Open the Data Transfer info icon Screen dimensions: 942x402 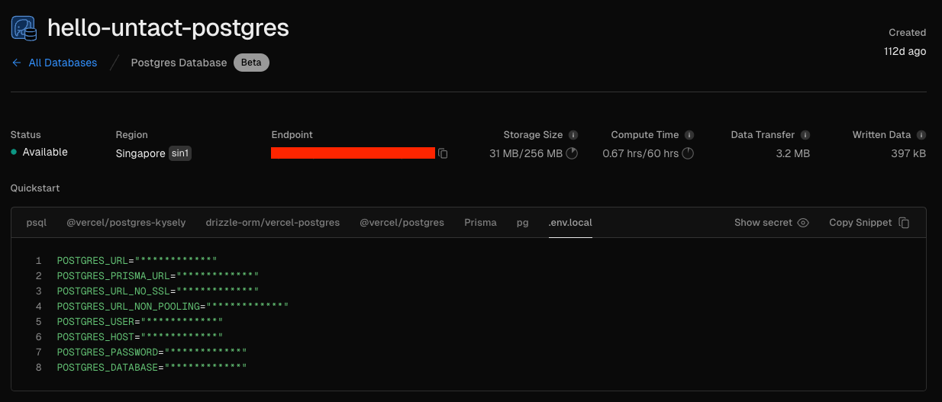point(805,135)
